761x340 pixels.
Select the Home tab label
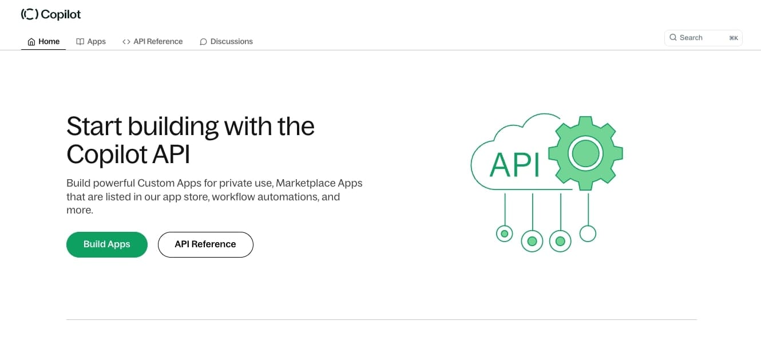tap(49, 42)
